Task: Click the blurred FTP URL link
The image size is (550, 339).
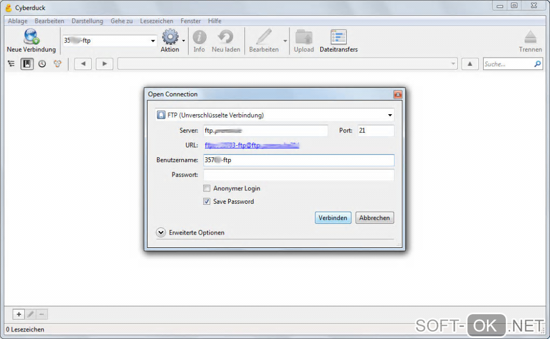Action: click(x=252, y=145)
